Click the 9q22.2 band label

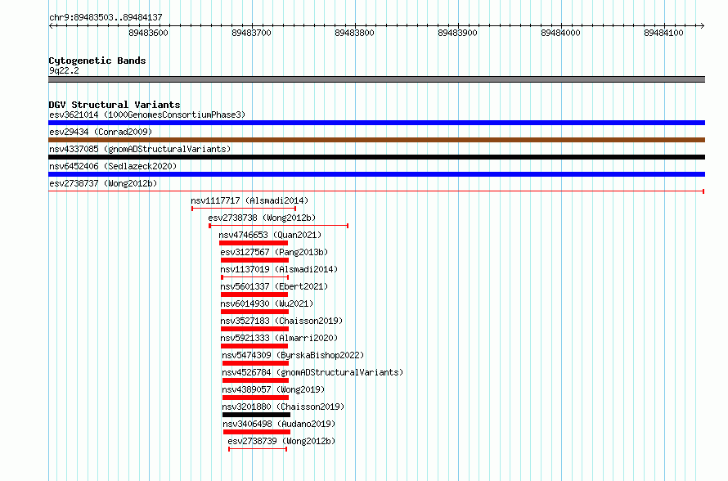(64, 70)
